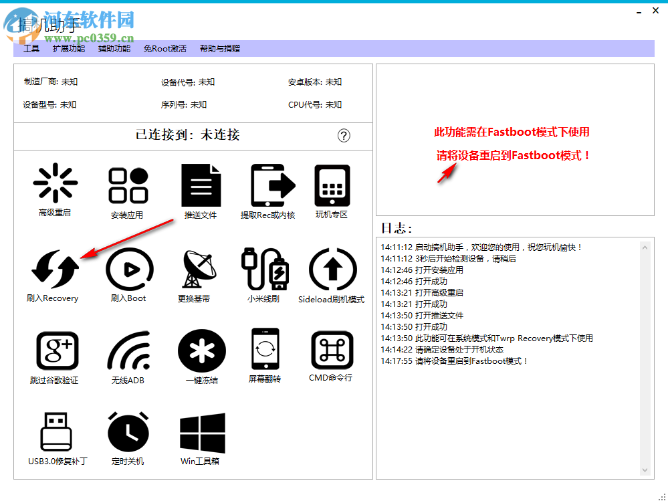
Task: Click the log scrollbar down arrow
Action: (x=645, y=470)
